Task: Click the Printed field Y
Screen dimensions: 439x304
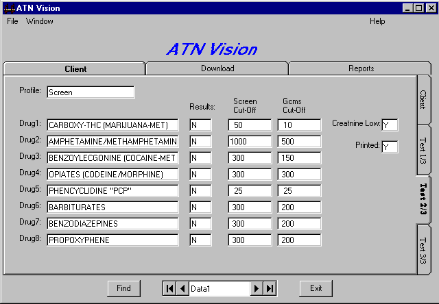Action: [x=390, y=147]
